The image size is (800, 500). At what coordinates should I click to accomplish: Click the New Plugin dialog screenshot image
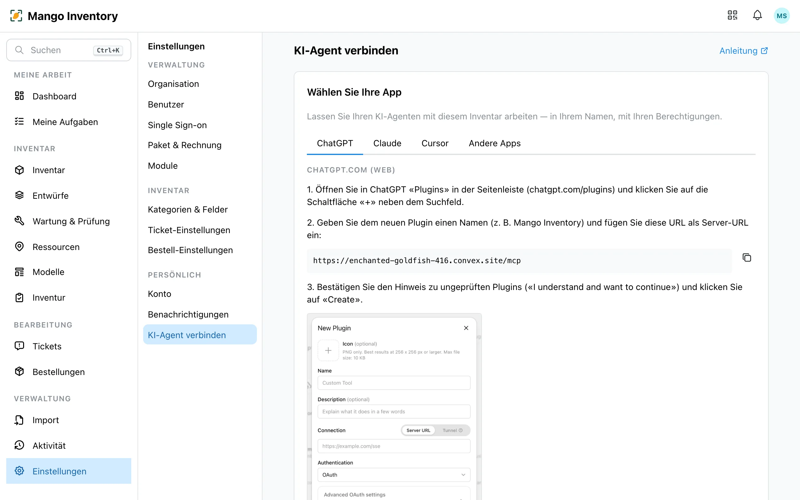394,407
